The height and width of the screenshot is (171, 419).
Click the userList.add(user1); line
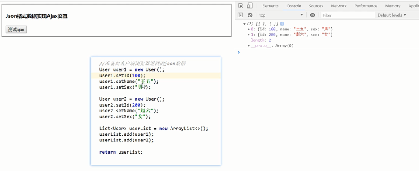click(126, 134)
